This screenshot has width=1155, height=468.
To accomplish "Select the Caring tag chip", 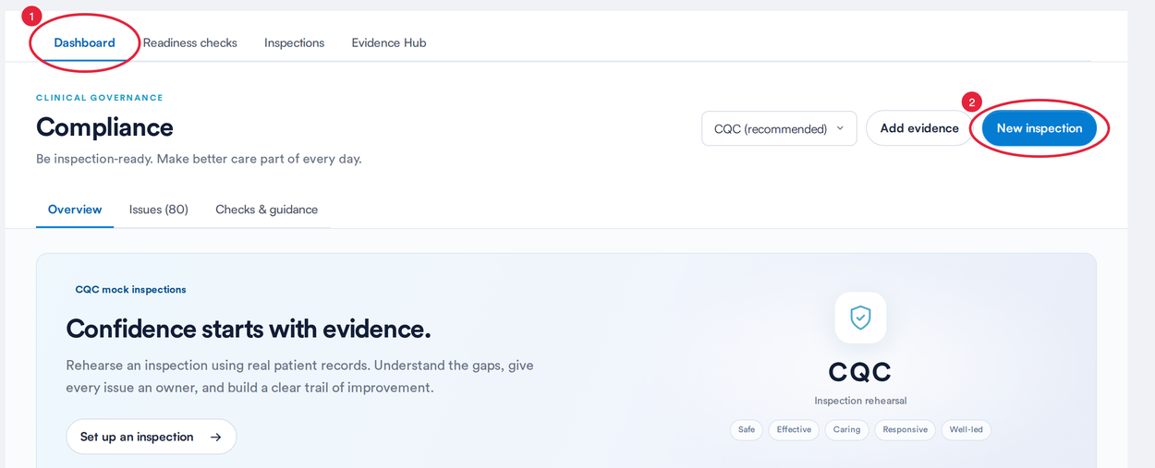I will tap(846, 430).
